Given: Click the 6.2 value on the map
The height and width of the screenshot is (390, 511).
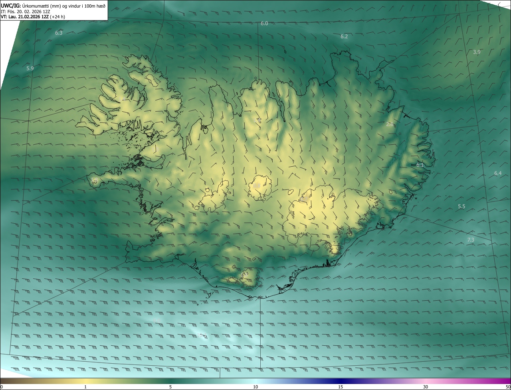Looking at the screenshot, I should coord(344,36).
